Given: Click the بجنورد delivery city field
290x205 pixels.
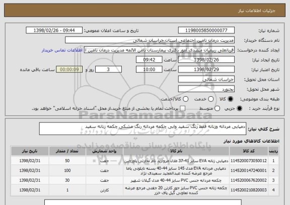Looking at the screenshot, I should point(206,89).
